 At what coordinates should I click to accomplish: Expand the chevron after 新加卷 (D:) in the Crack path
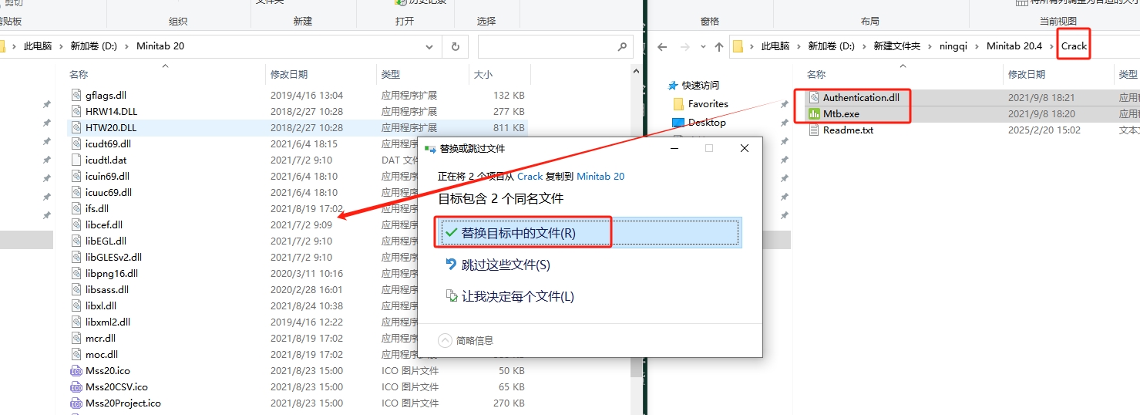tap(864, 46)
